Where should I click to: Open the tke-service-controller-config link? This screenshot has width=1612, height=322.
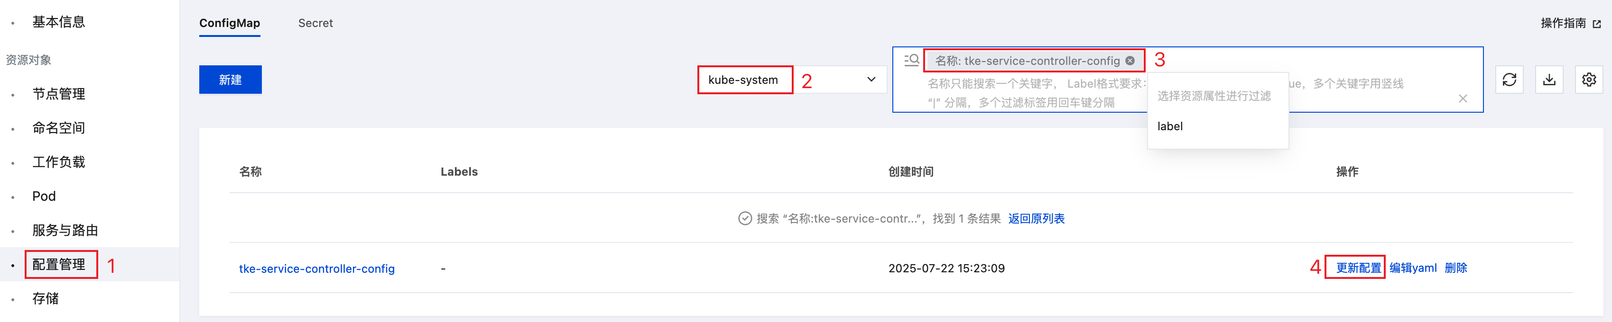316,268
